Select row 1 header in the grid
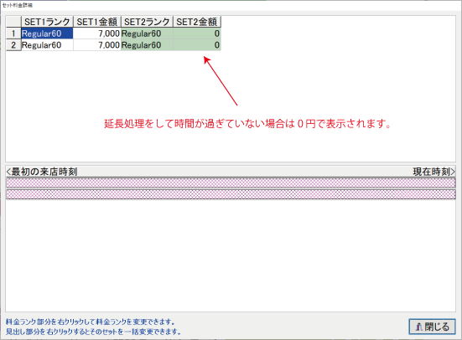 coord(13,33)
